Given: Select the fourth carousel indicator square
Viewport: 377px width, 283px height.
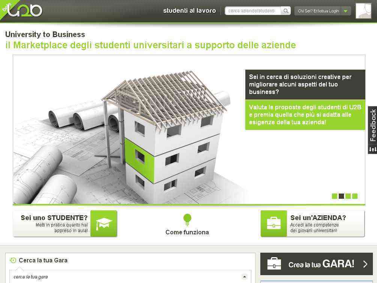Looking at the screenshot, I should (354, 196).
